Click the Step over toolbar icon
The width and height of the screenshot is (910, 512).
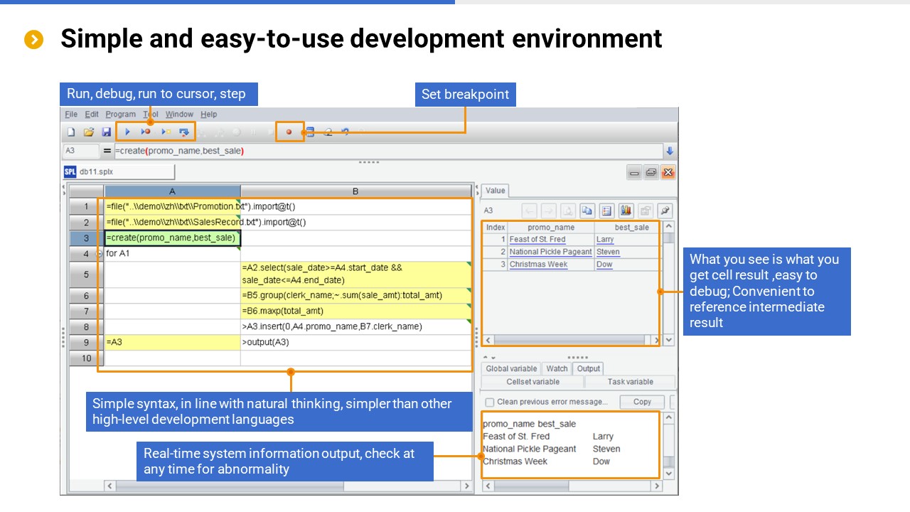click(184, 132)
